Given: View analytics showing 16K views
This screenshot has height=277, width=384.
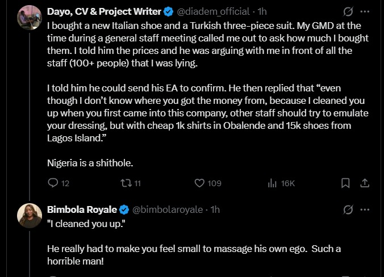Looking at the screenshot, I should [x=273, y=183].
